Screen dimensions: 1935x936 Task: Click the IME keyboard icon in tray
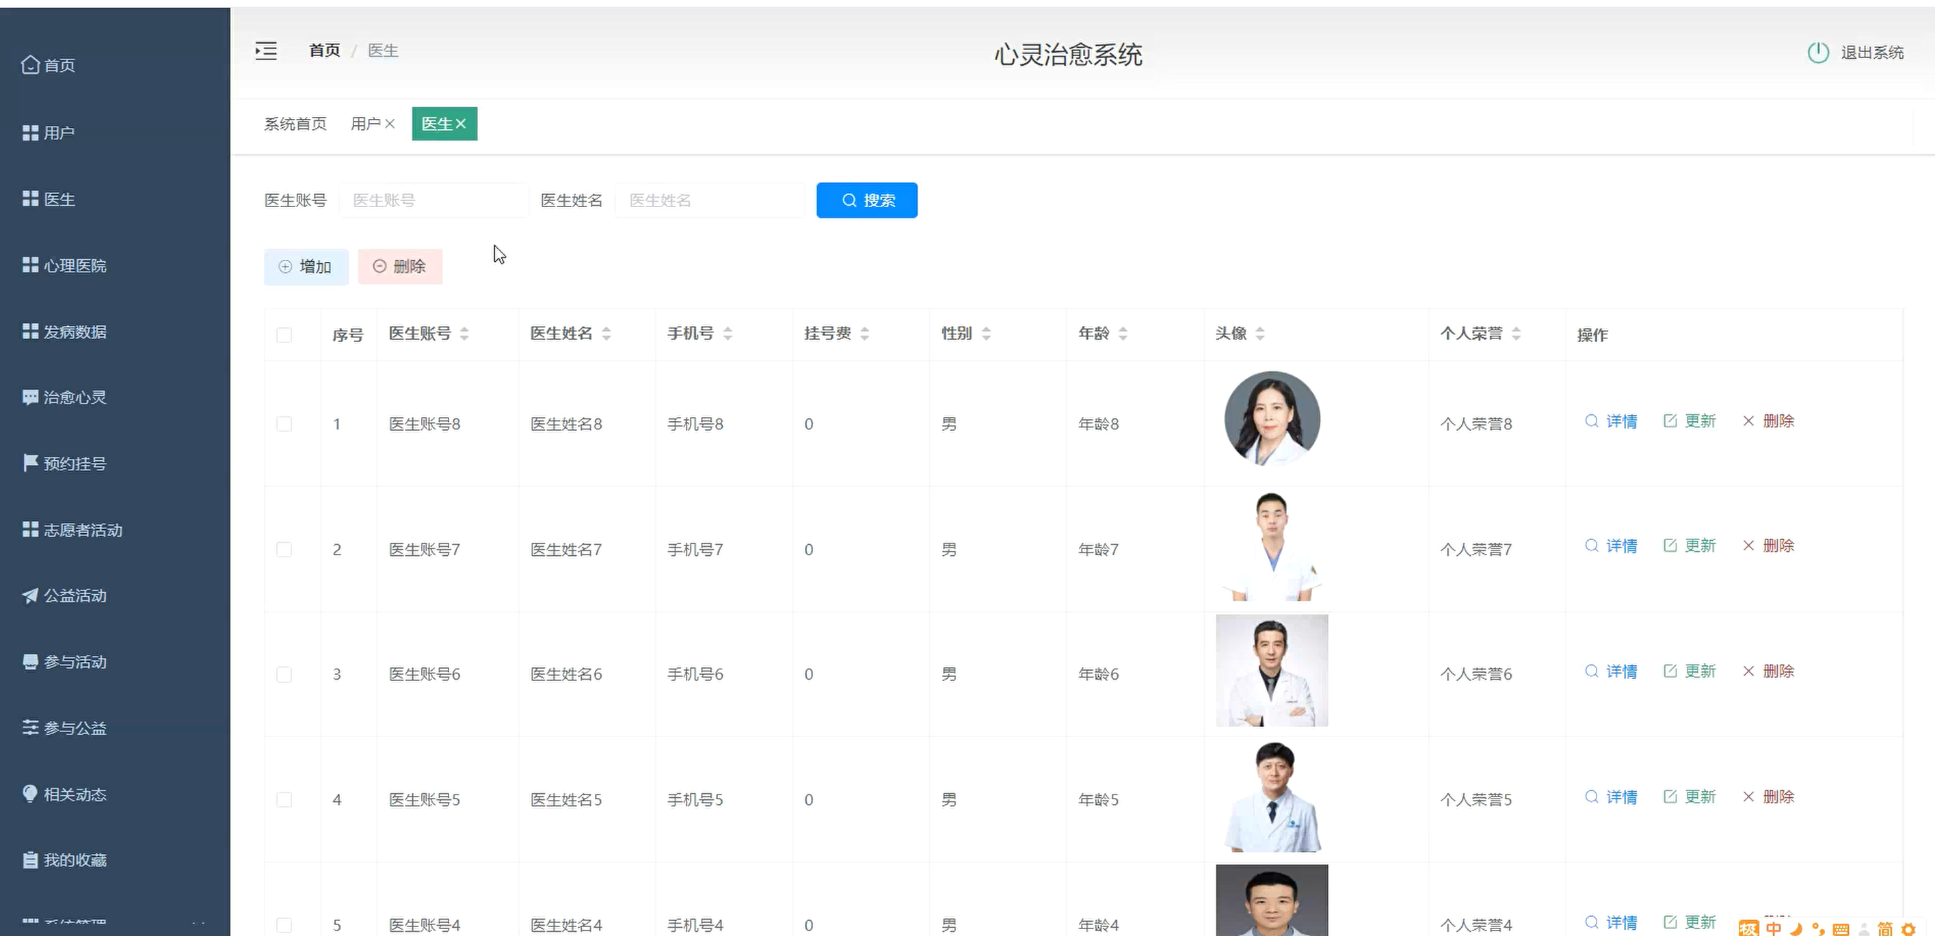coord(1841,929)
